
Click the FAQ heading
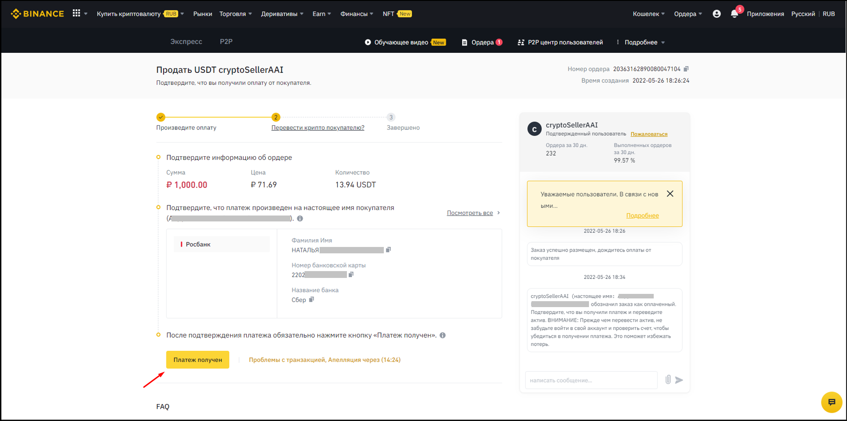click(x=163, y=406)
